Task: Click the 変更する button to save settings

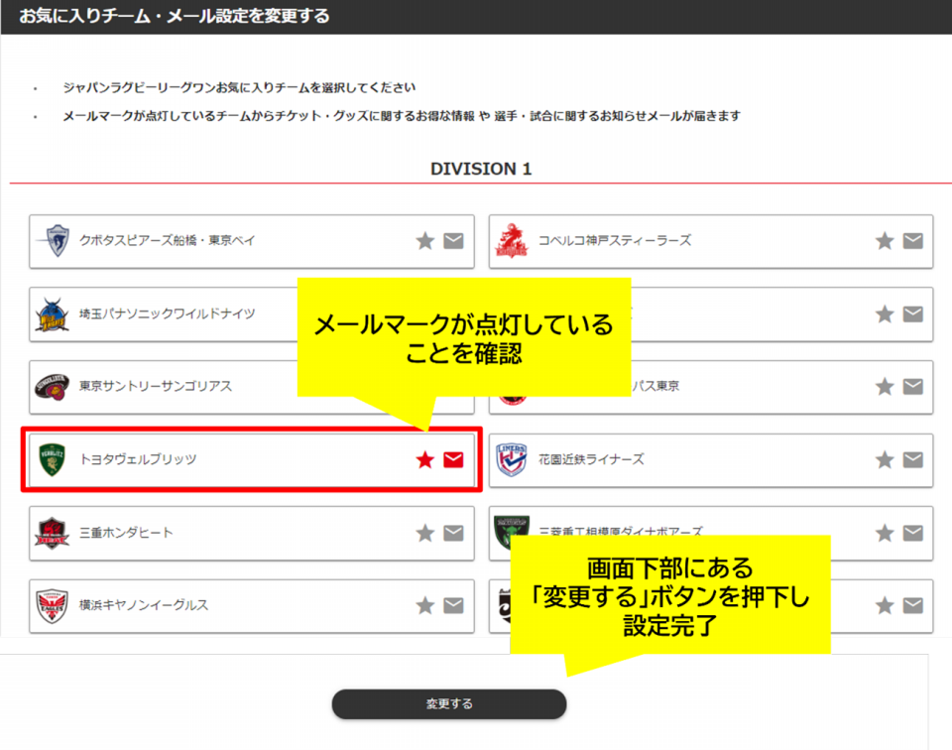Action: pos(449,703)
